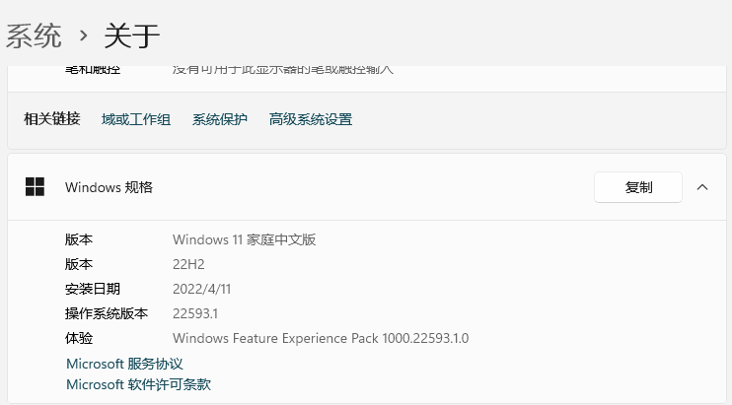Open the 域或工作组 link
Screen dimensions: 732x405
tap(136, 119)
